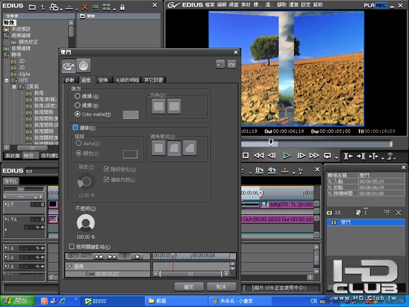Open the 其它設置 tab

153,80
